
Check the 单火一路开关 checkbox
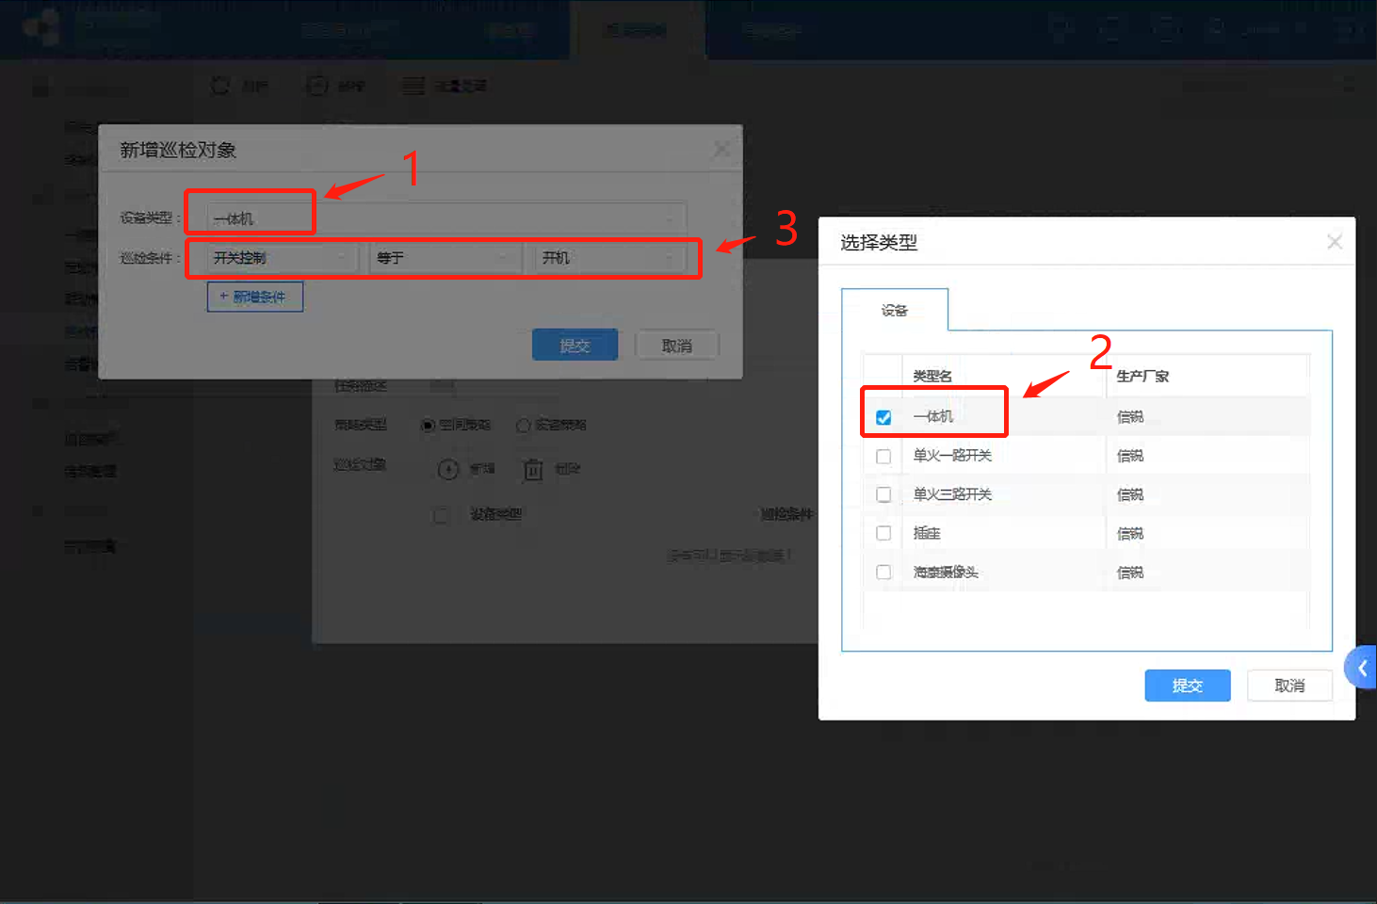tap(883, 456)
